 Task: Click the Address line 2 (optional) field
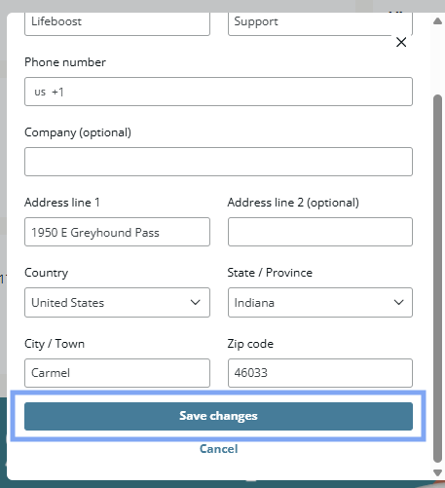point(320,232)
